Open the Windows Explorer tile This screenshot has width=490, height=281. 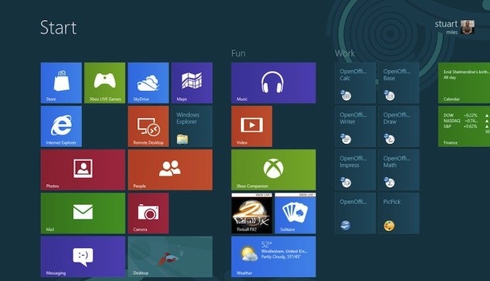point(192,126)
